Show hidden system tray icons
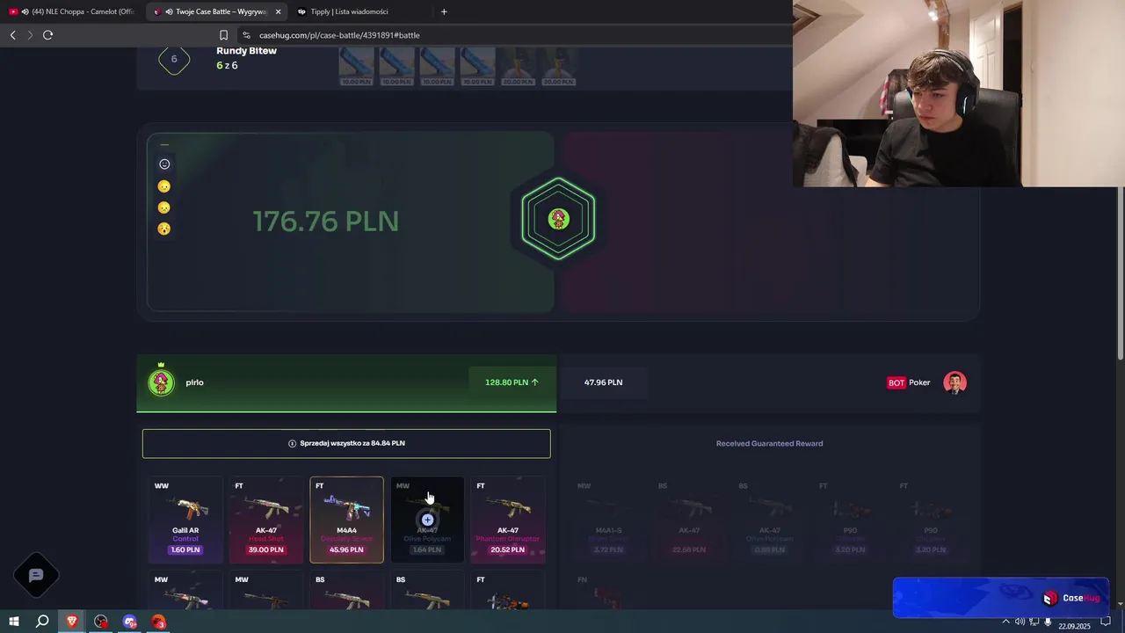The width and height of the screenshot is (1125, 633). [x=1005, y=622]
